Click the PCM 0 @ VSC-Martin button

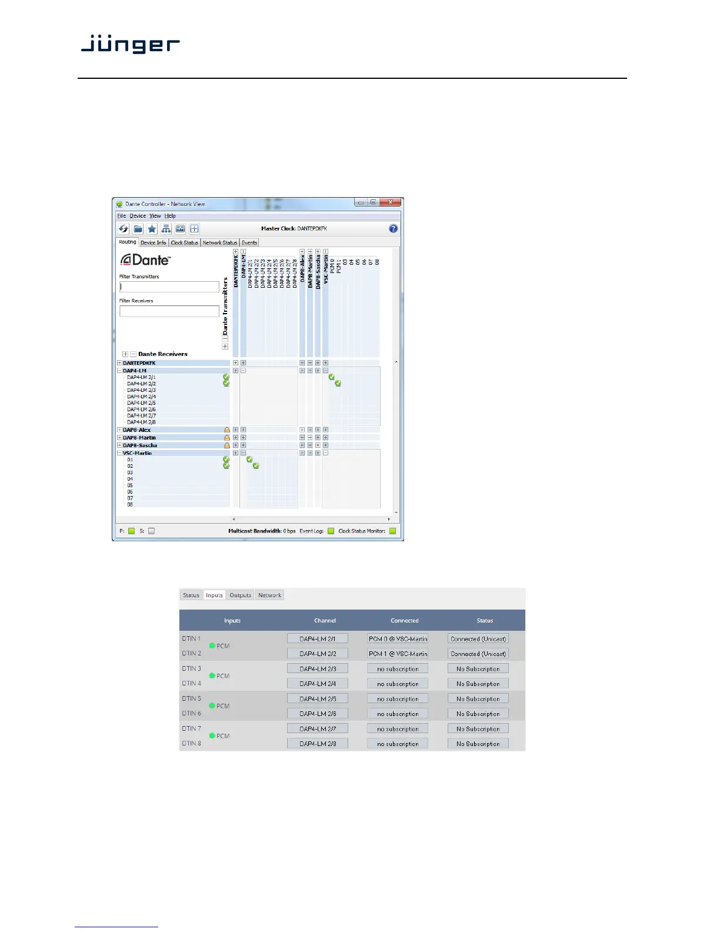pos(398,638)
